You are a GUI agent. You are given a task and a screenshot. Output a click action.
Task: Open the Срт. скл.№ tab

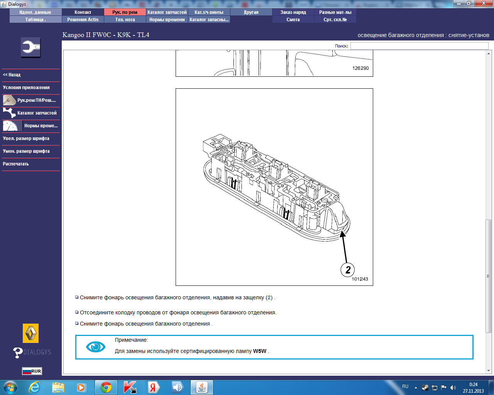335,20
